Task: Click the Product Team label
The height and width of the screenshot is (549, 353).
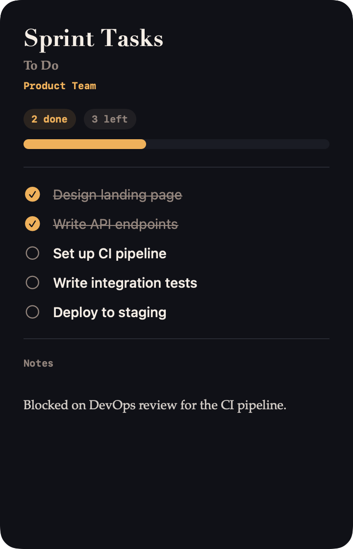Action: pyautogui.click(x=60, y=86)
